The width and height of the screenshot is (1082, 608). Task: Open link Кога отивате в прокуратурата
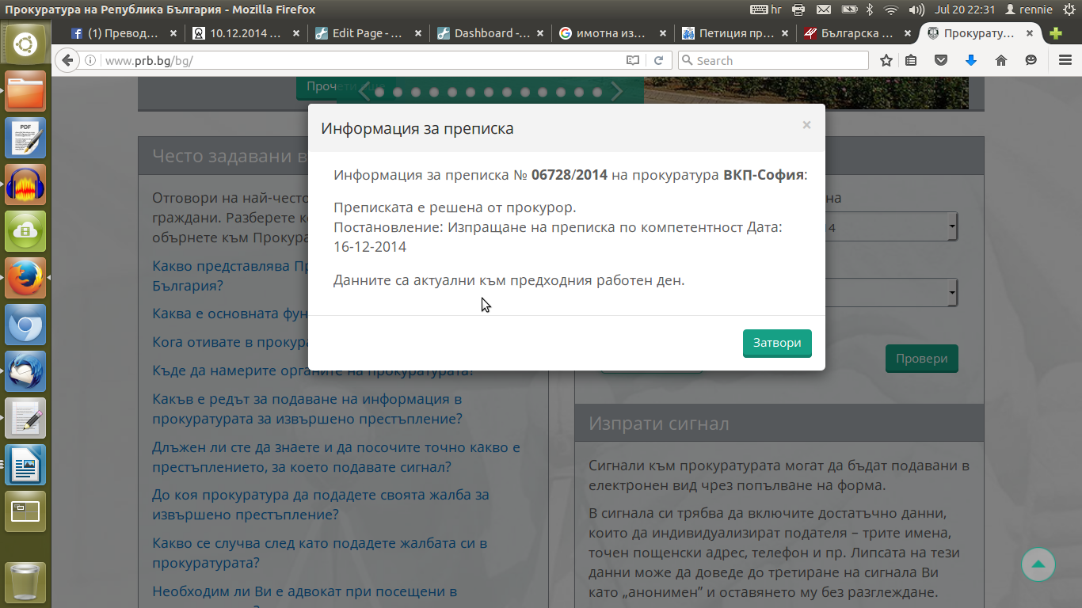[230, 342]
